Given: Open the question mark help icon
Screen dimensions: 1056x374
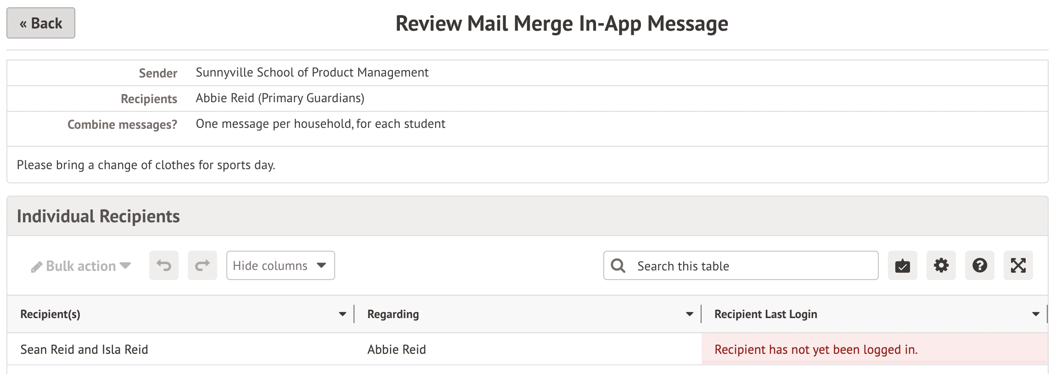Looking at the screenshot, I should click(x=979, y=266).
